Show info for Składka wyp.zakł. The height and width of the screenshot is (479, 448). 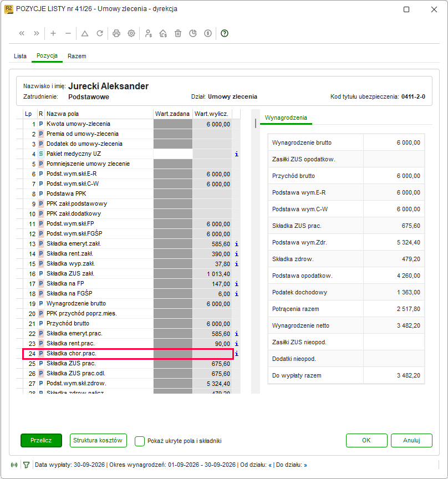[237, 264]
